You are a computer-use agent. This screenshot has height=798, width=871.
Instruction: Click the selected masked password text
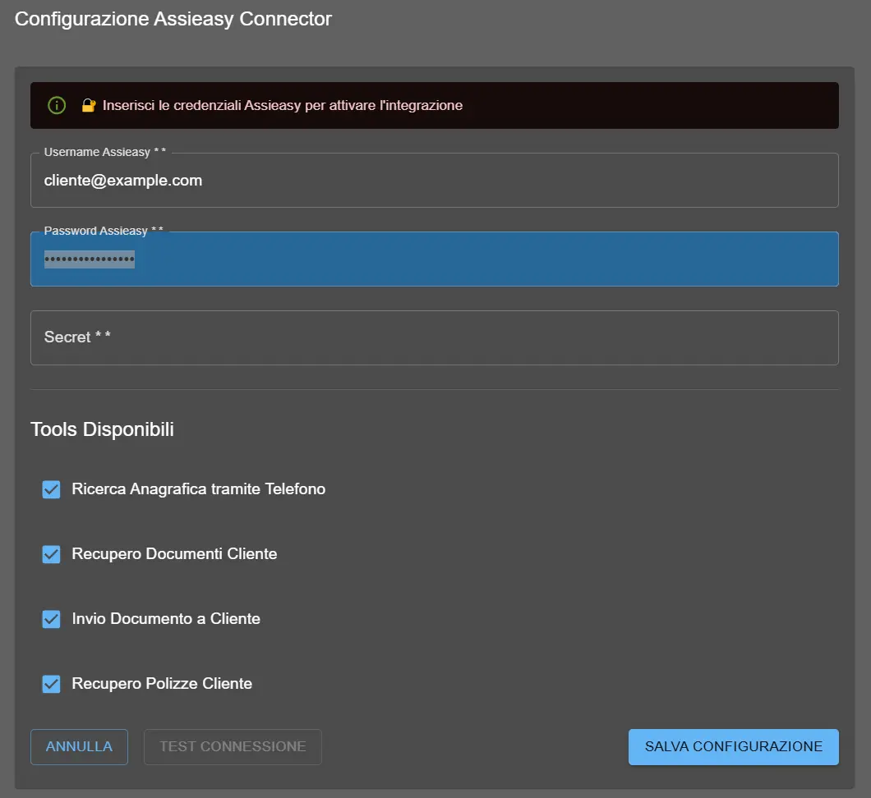[x=90, y=259]
